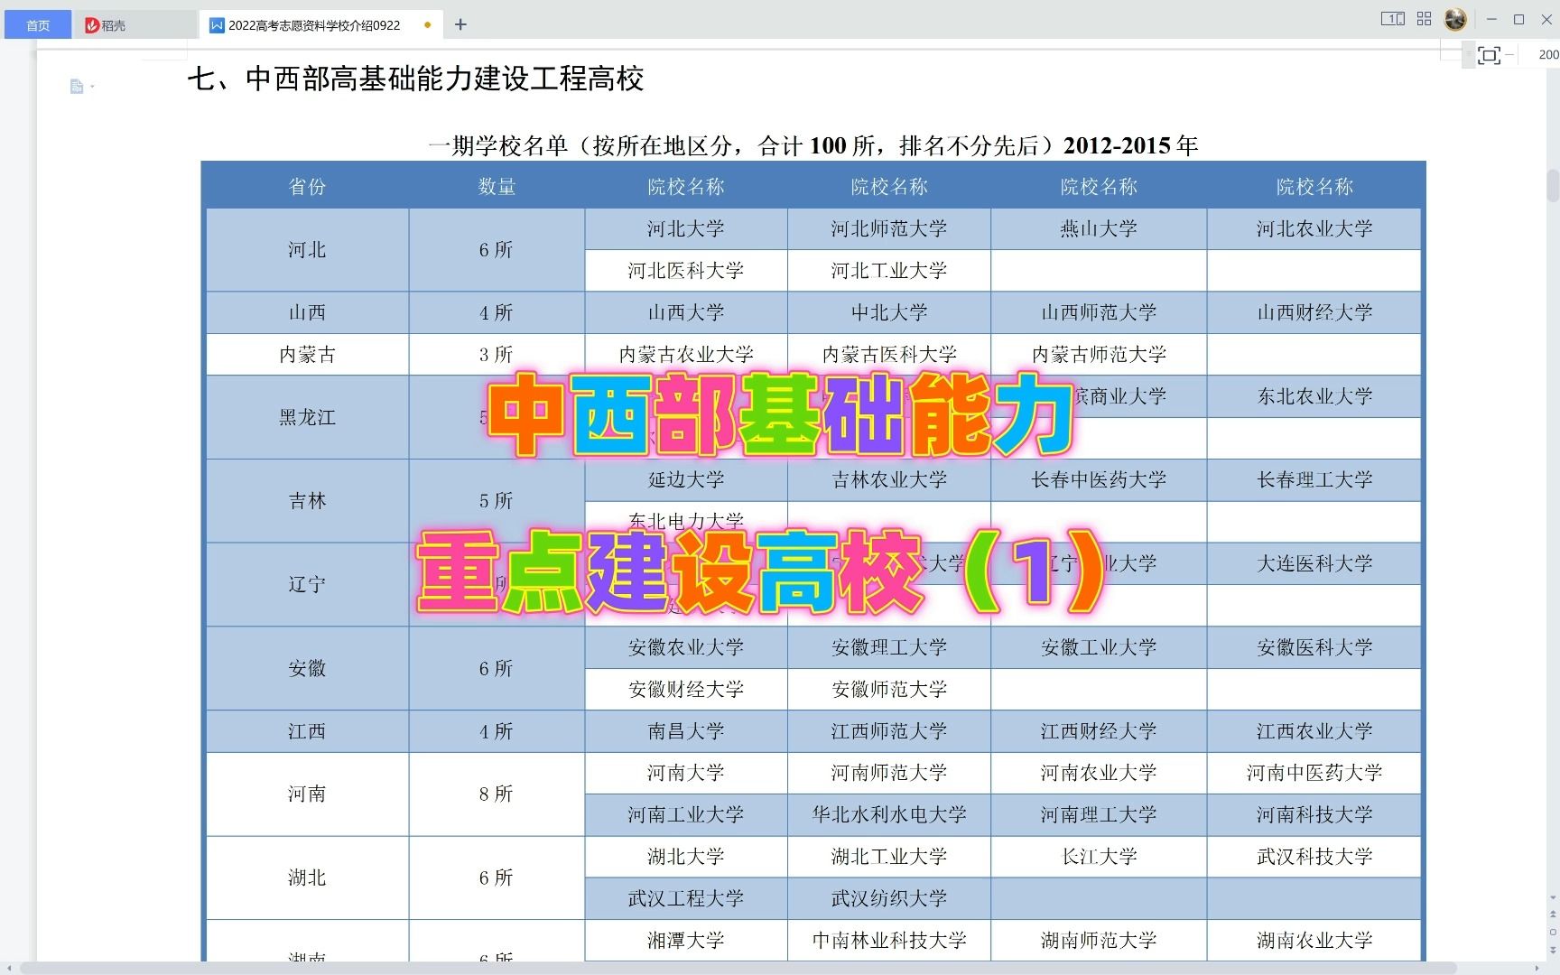Click the 数量 column header

coord(497,187)
